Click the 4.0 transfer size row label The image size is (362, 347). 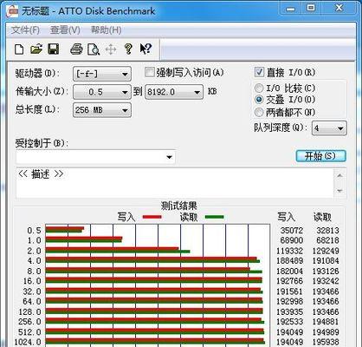tap(34, 261)
